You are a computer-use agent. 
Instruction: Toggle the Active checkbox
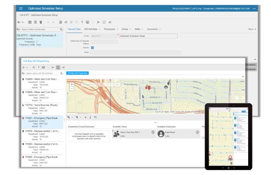pyautogui.click(x=93, y=48)
